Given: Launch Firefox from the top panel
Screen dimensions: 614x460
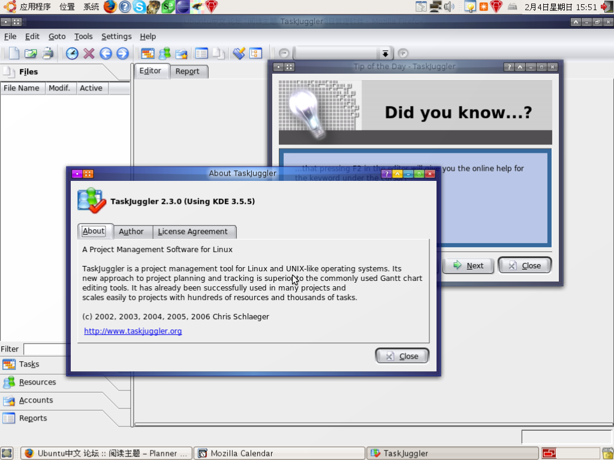Looking at the screenshot, I should 110,7.
